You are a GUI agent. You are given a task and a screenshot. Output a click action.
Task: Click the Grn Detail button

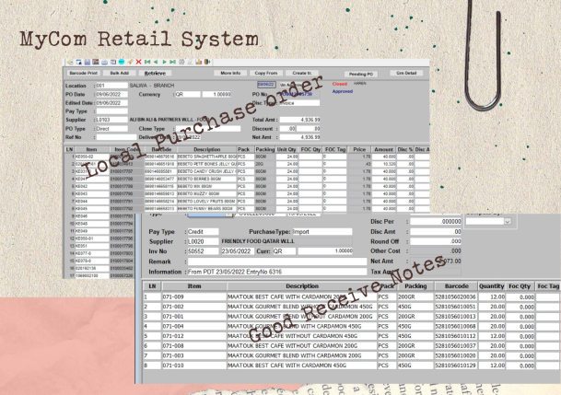click(406, 73)
